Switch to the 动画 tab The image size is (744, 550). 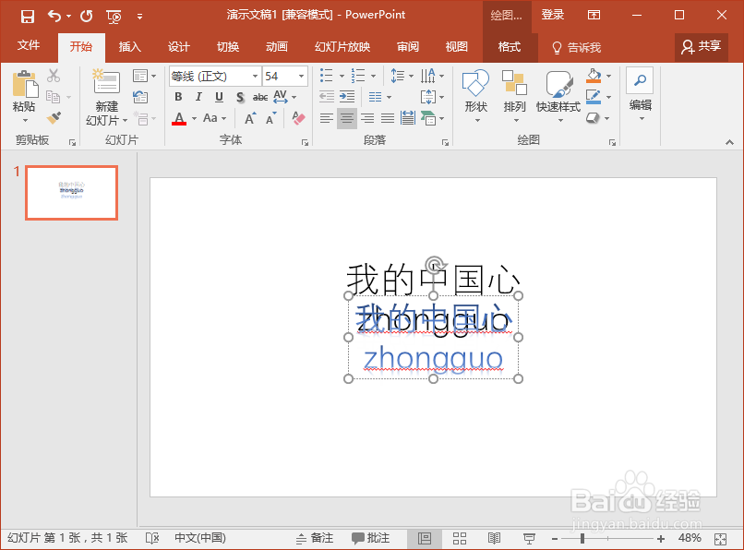click(x=277, y=46)
